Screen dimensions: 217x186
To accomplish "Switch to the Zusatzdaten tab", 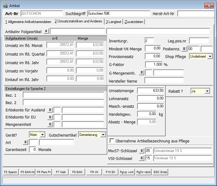I will click(134, 22).
